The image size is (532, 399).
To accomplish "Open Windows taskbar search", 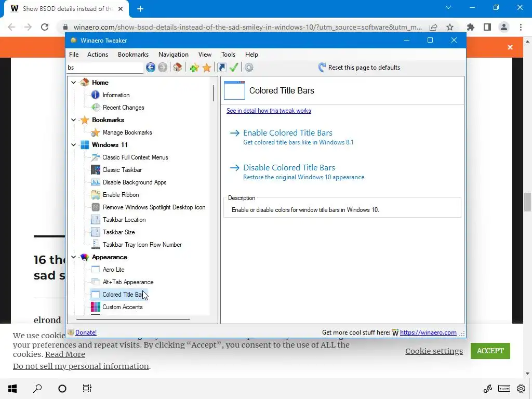I will tap(37, 389).
